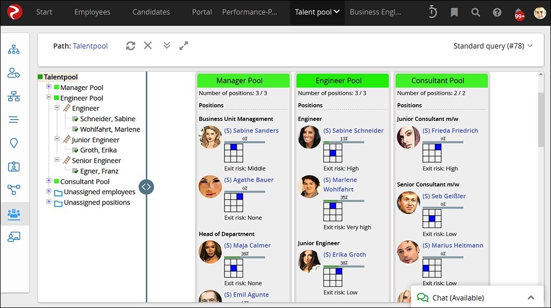
Task: Click the double-chevron expand all icon
Action: (x=167, y=46)
